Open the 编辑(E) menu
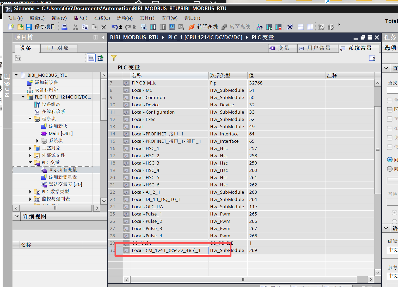The image size is (398, 287). point(37,18)
